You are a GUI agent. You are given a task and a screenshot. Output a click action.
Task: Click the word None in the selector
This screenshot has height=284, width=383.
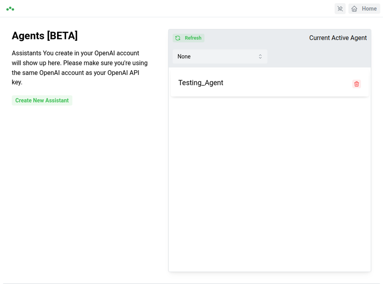(184, 57)
